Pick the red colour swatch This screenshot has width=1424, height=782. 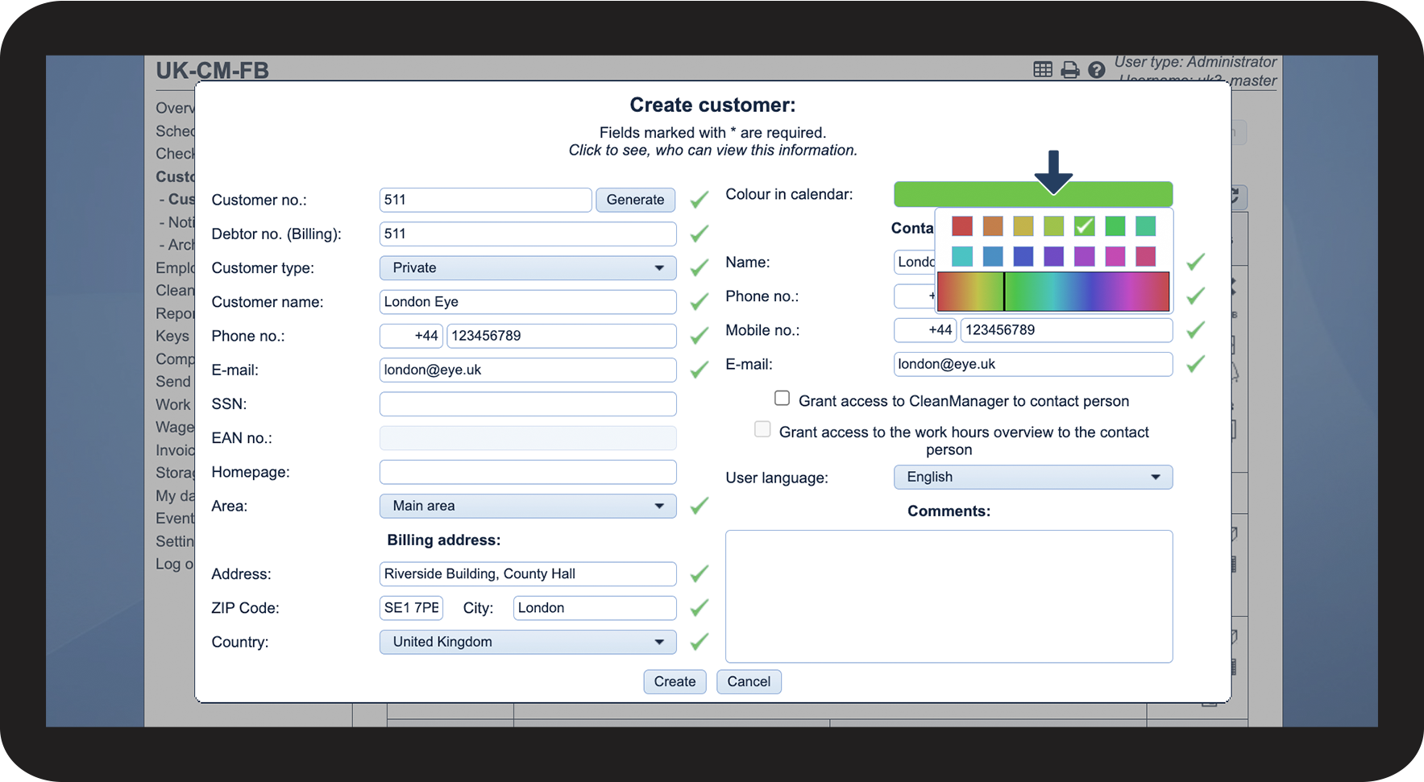pyautogui.click(x=962, y=226)
